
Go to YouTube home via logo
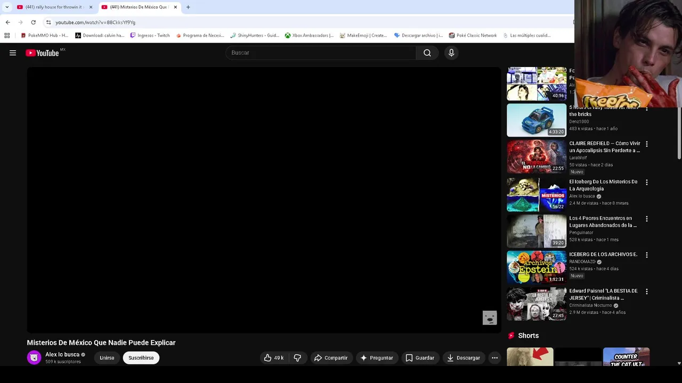[x=42, y=53]
